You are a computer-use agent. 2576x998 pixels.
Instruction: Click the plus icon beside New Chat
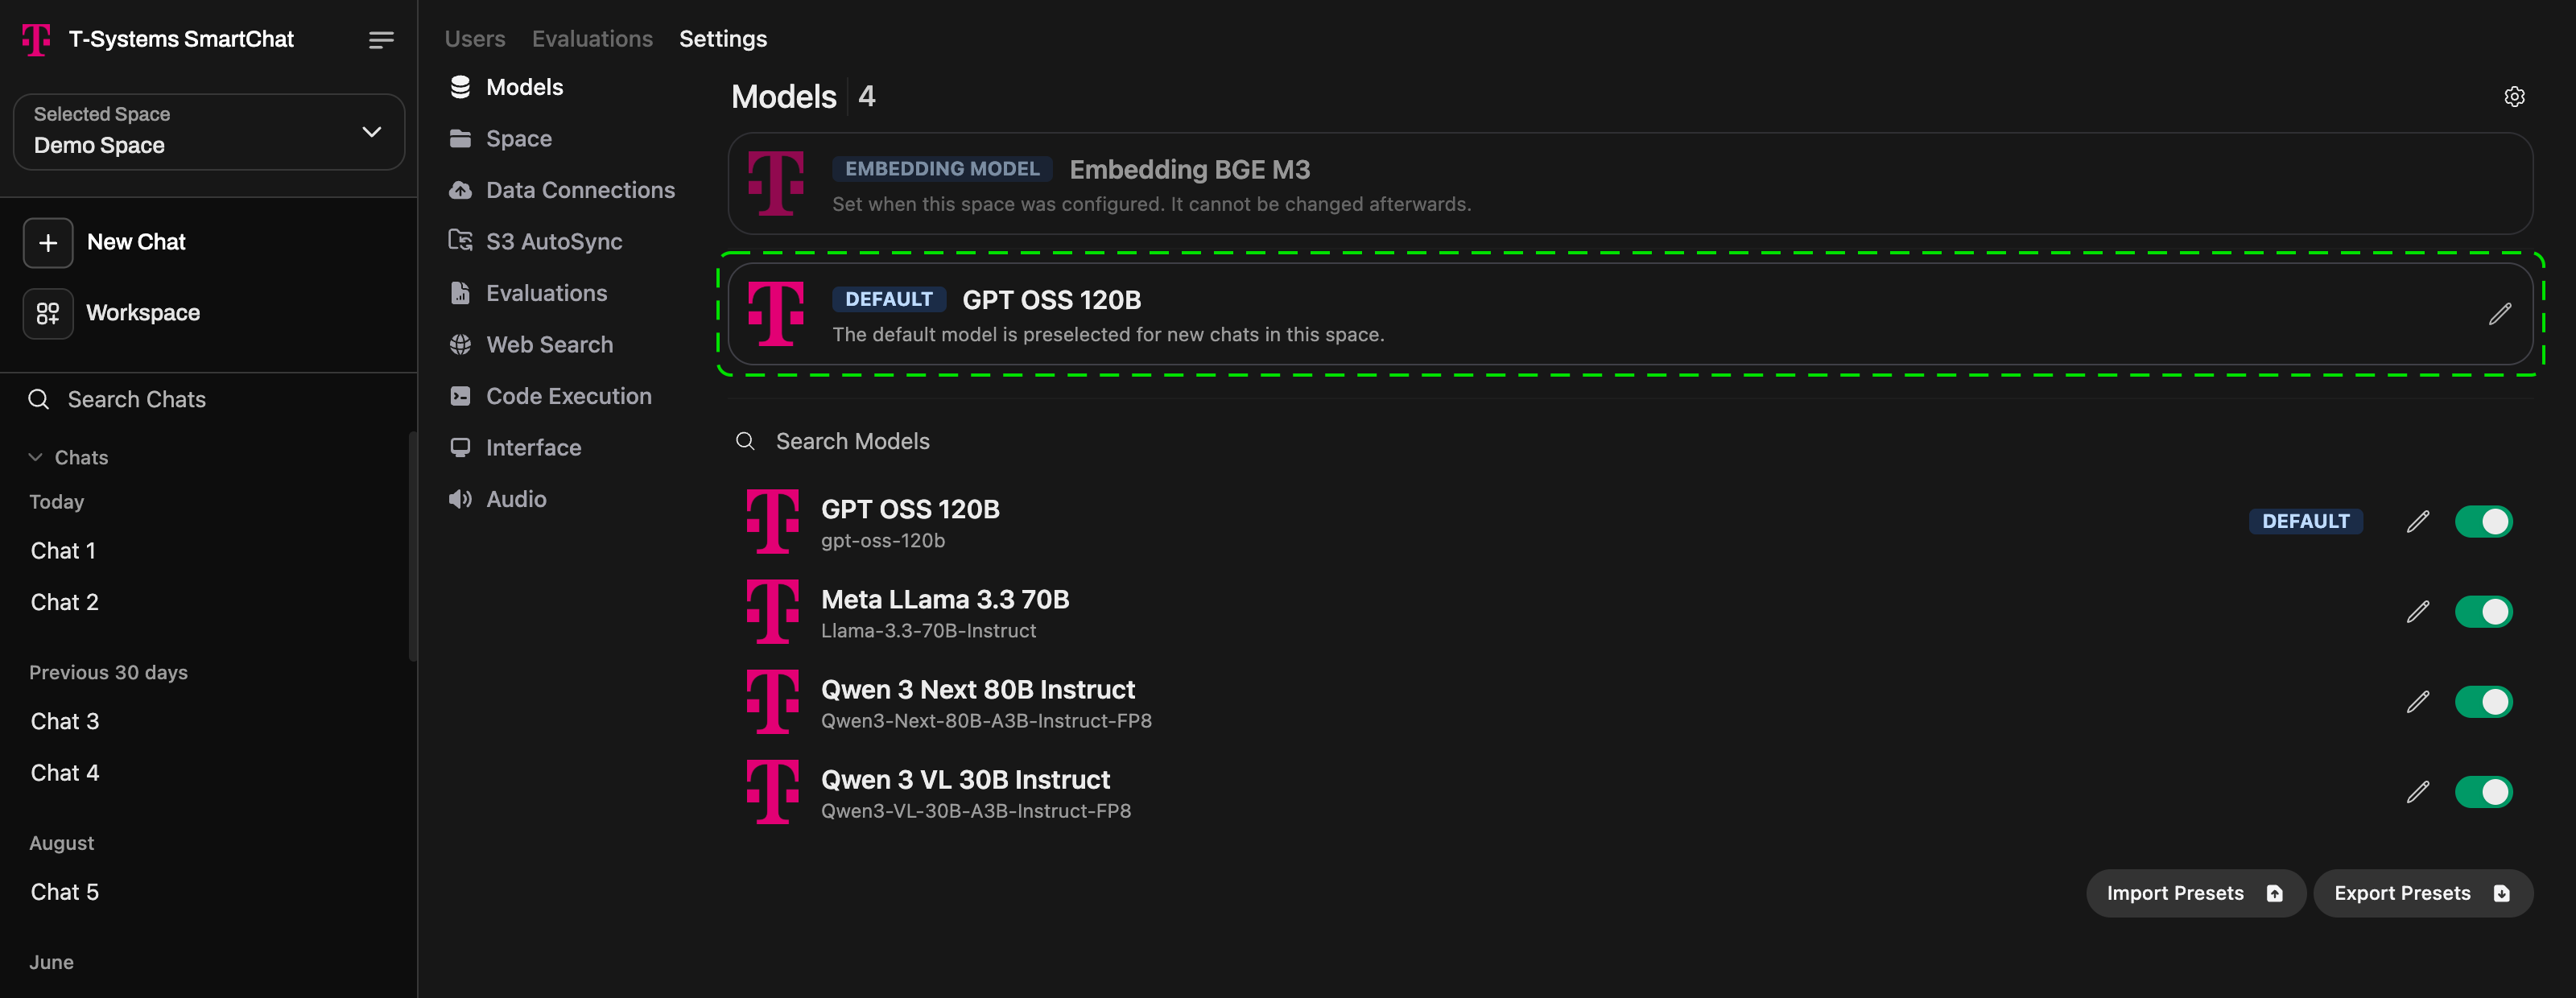coord(48,243)
